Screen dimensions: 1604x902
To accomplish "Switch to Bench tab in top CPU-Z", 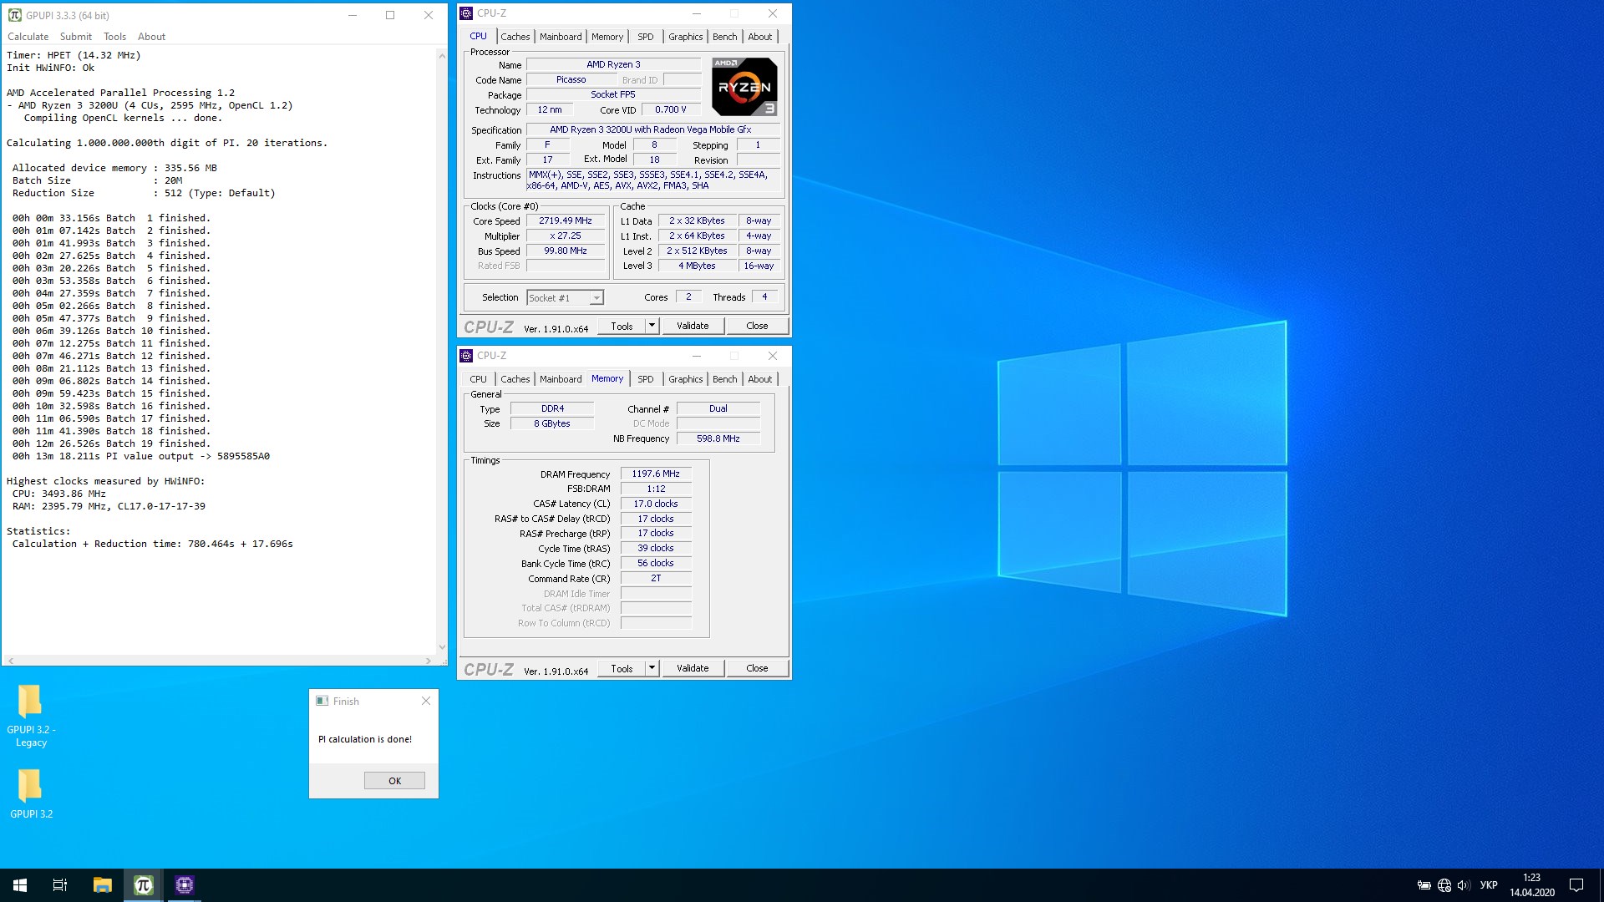I will [725, 37].
